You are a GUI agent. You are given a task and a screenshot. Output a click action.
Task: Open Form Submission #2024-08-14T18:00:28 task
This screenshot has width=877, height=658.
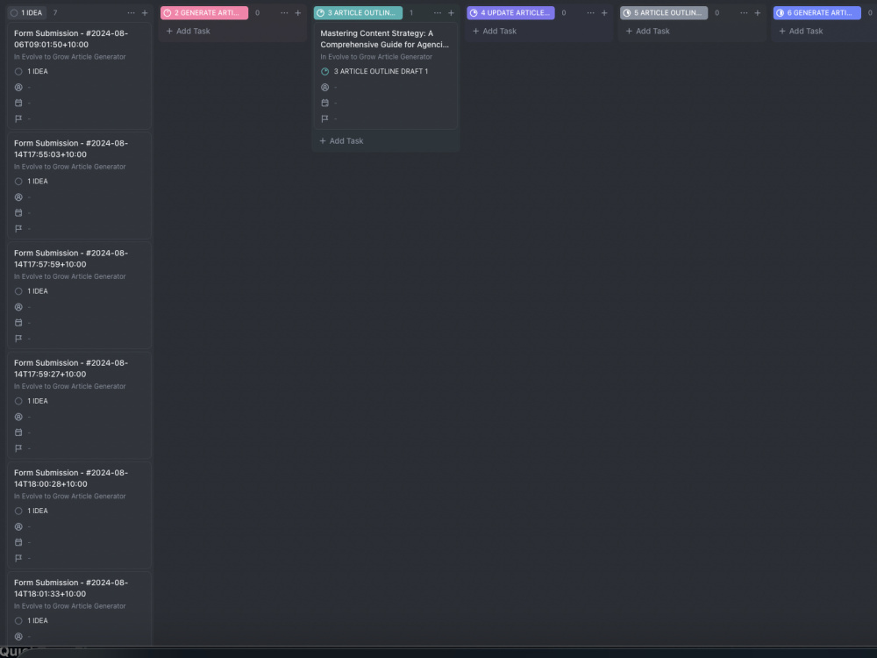[x=71, y=478]
